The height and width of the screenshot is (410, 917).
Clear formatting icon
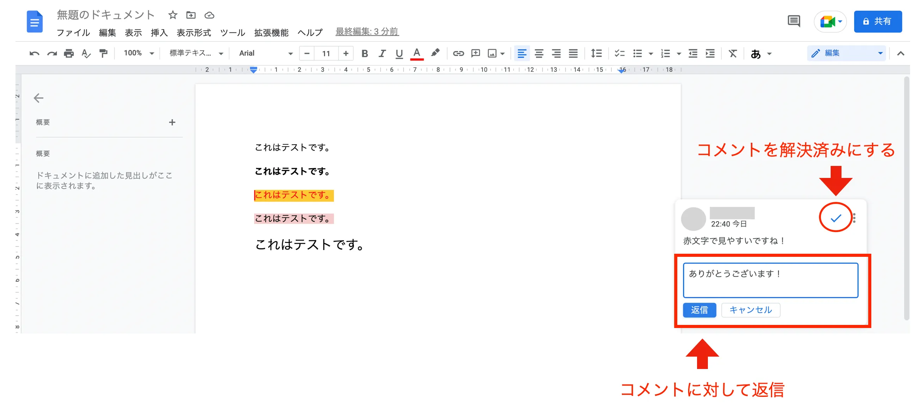point(733,53)
